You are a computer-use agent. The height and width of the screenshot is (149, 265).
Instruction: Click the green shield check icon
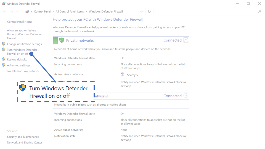(62, 40)
